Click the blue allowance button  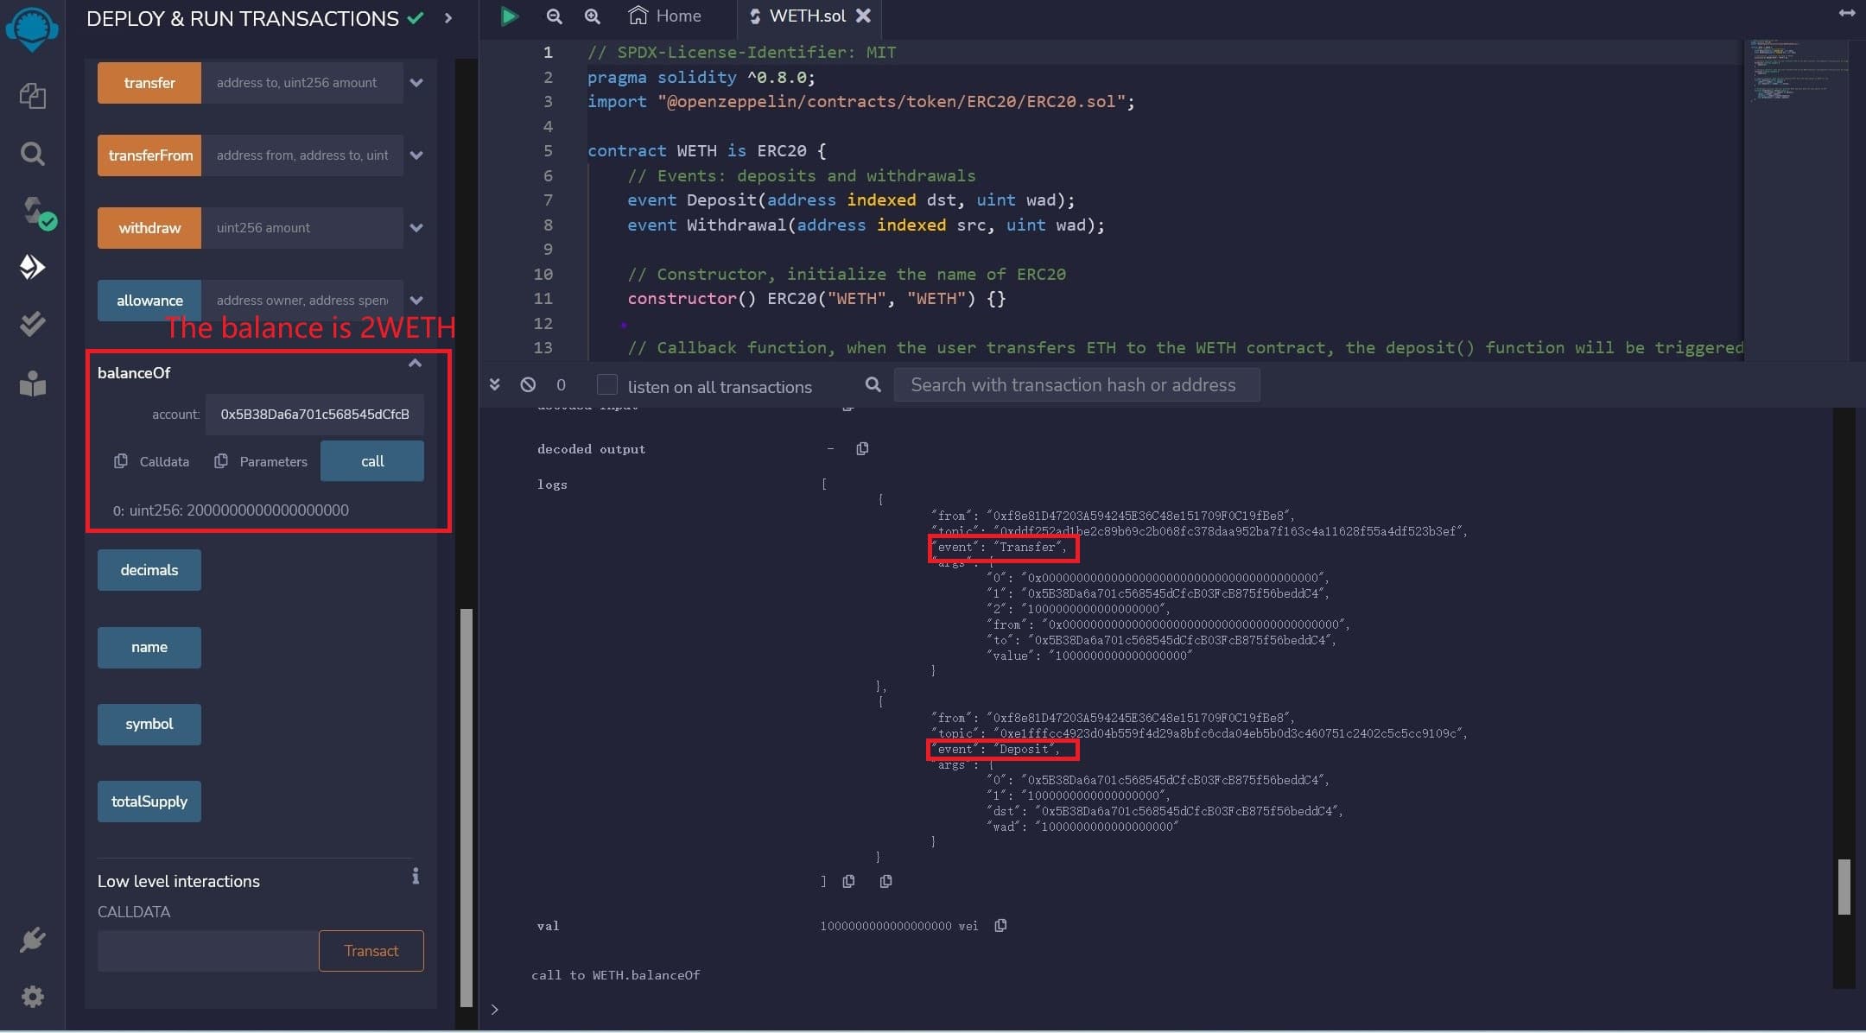click(149, 301)
